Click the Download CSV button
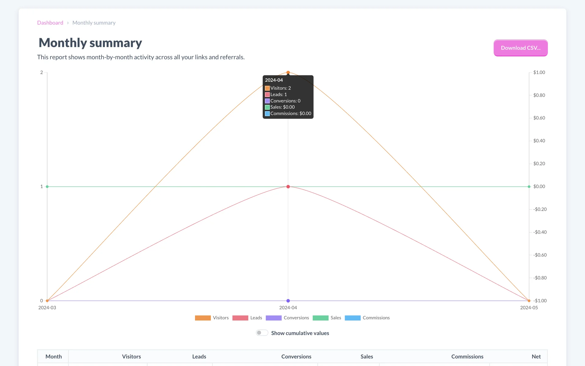The height and width of the screenshot is (366, 585). (520, 48)
